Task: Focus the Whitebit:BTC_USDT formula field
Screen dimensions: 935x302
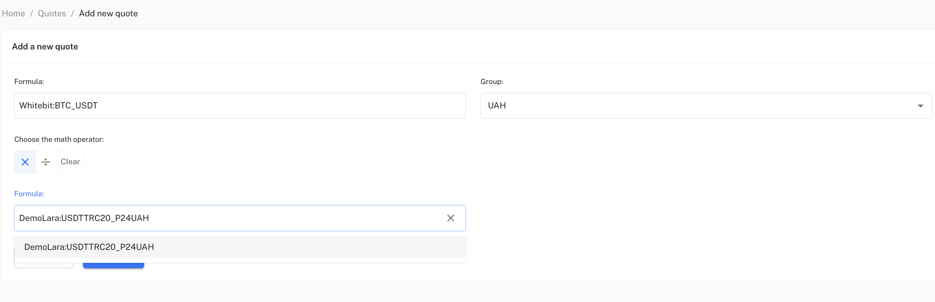Action: click(x=240, y=106)
